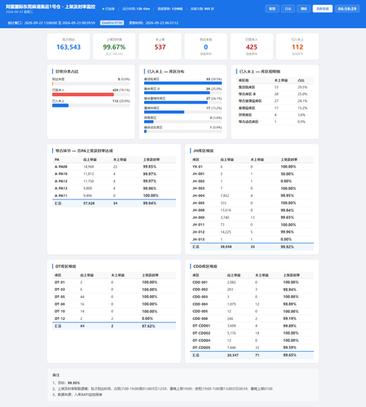The image size is (366, 407).
Task: Click 25.0% in the detail table
Action: (x=302, y=94)
